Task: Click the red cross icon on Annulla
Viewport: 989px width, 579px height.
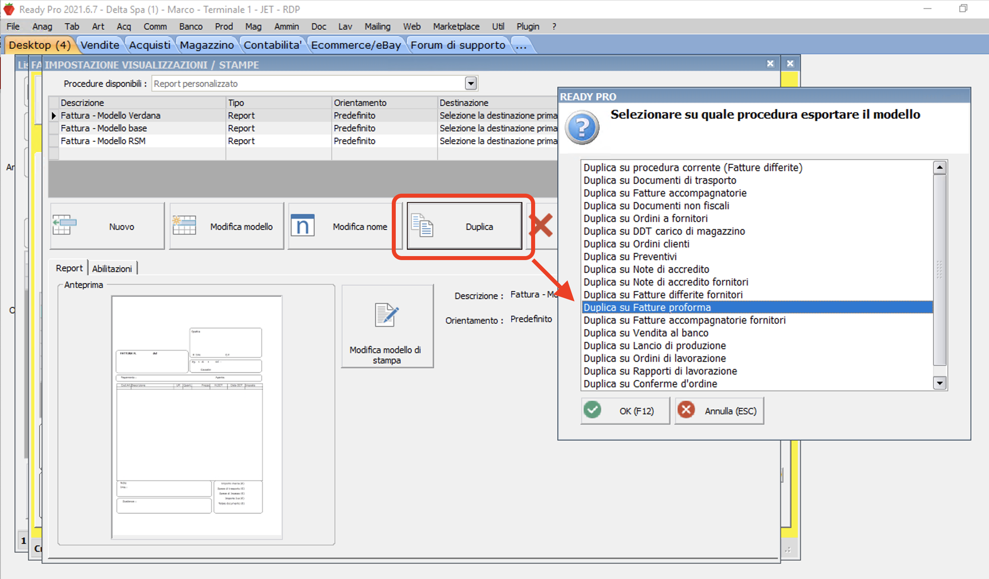Action: [686, 410]
